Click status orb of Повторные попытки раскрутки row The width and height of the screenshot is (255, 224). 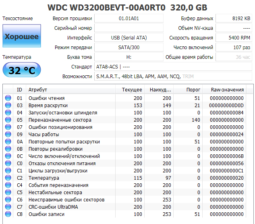click(x=8, y=141)
